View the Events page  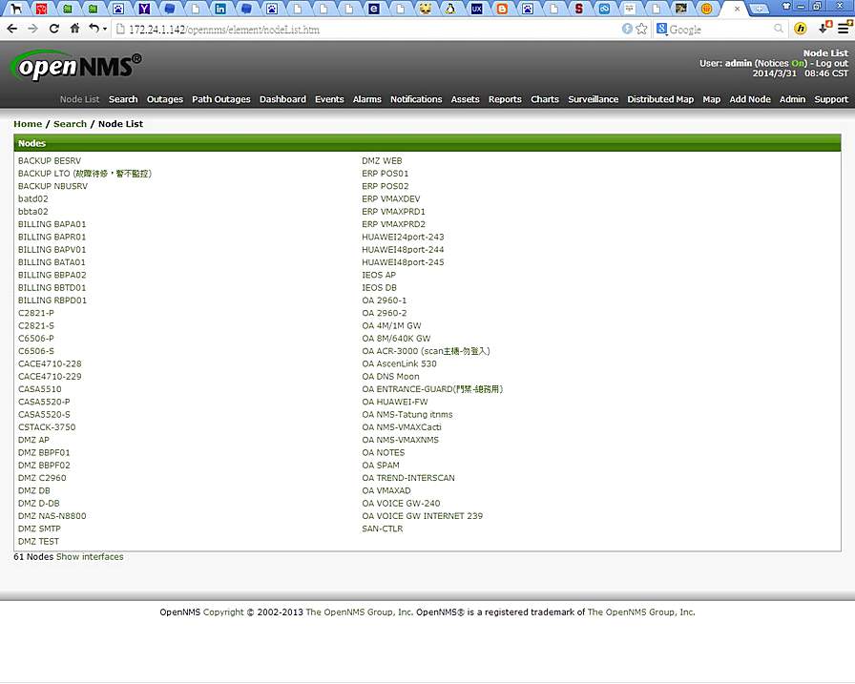(329, 99)
